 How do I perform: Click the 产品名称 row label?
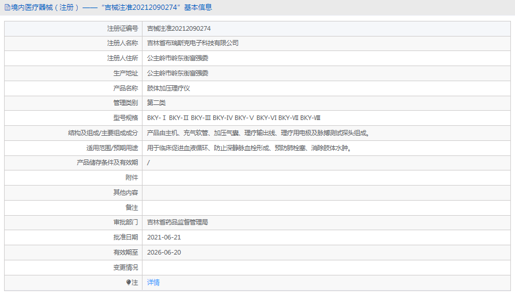(126, 88)
